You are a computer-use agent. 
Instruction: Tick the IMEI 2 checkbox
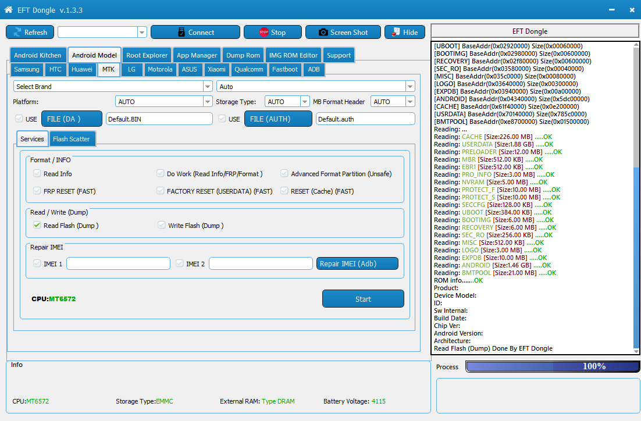click(x=180, y=263)
